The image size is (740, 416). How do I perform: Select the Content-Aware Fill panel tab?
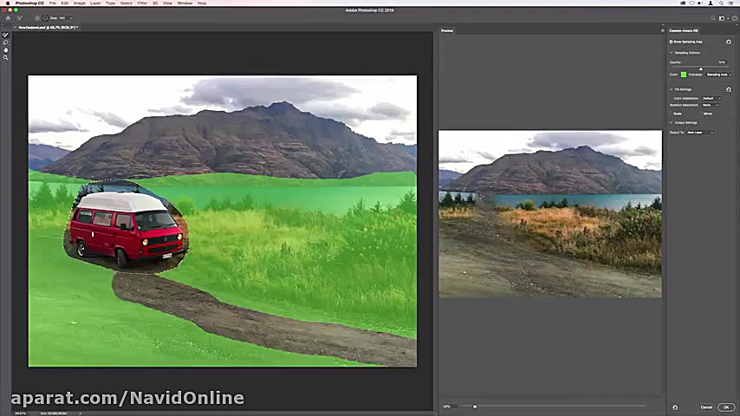pos(684,30)
